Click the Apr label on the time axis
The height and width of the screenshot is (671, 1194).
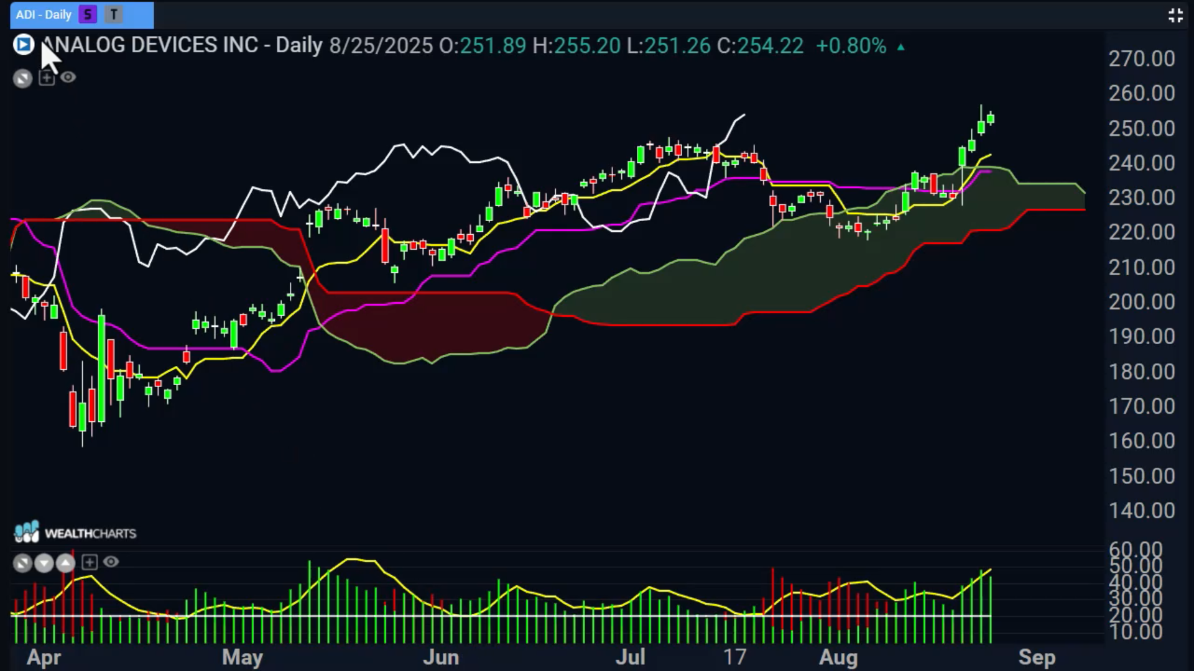coord(44,657)
